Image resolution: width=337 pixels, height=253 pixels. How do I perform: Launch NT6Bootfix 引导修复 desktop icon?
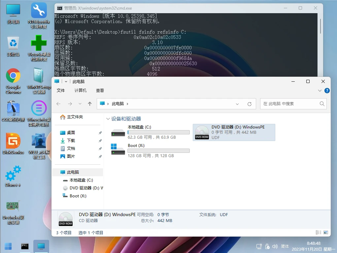tap(39, 15)
